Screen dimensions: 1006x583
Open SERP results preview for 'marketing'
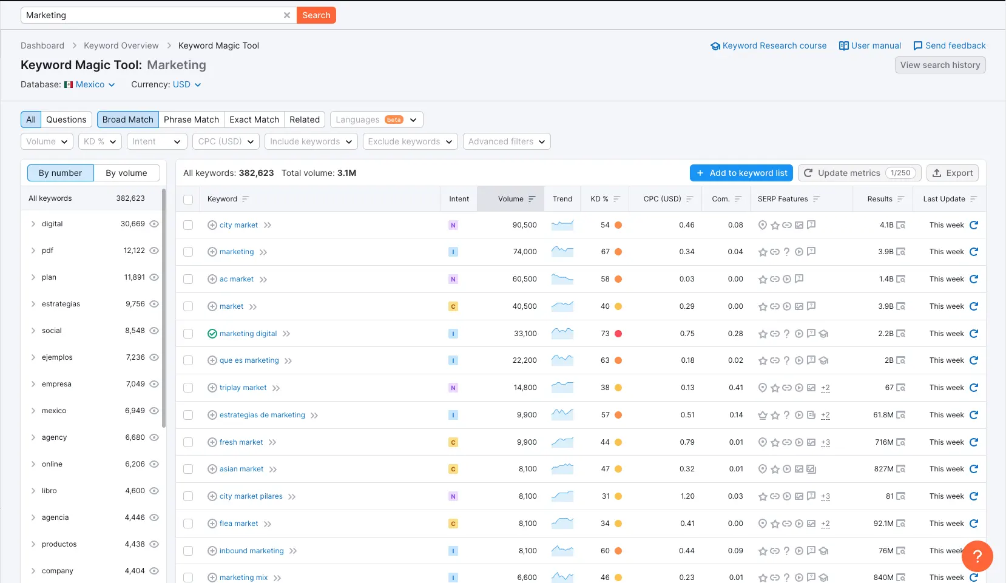pyautogui.click(x=902, y=252)
